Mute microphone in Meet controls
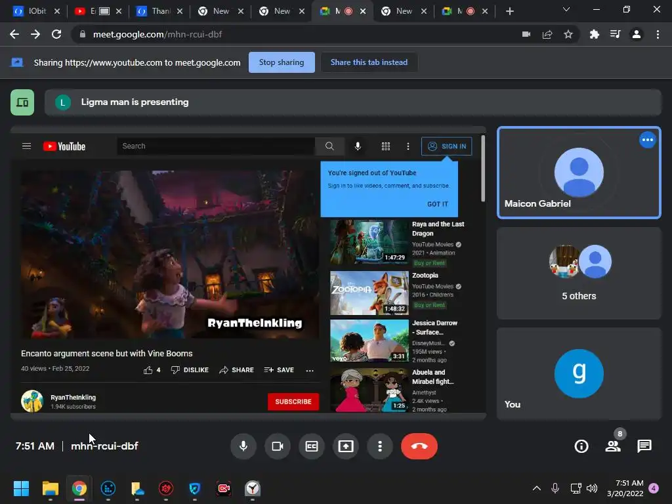Screen dimensions: 672x504 [x=243, y=446]
